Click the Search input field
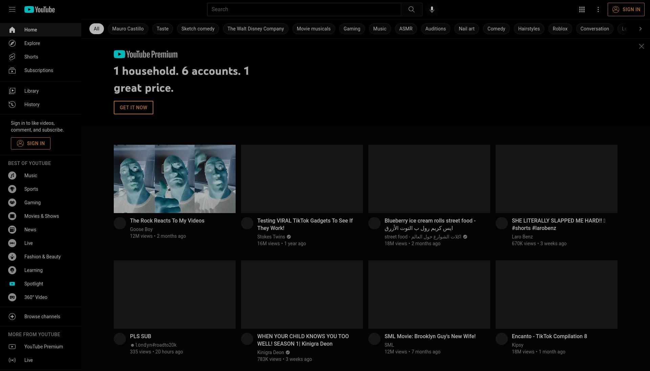Screen dimensions: 650x371 (x=304, y=9)
